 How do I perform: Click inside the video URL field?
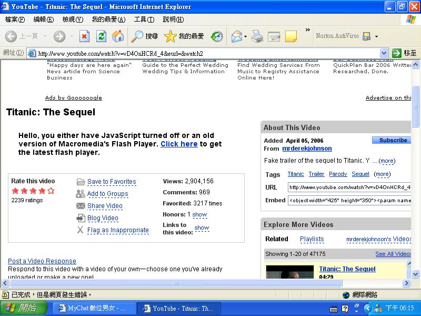coord(349,187)
